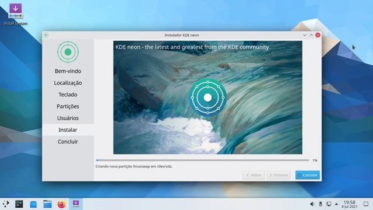
Task: Select the Usuários step
Action: click(68, 118)
